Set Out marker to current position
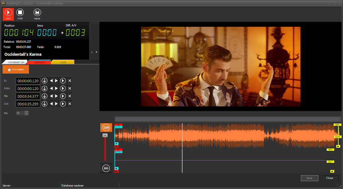The width and height of the screenshot is (343, 189). 45,104
